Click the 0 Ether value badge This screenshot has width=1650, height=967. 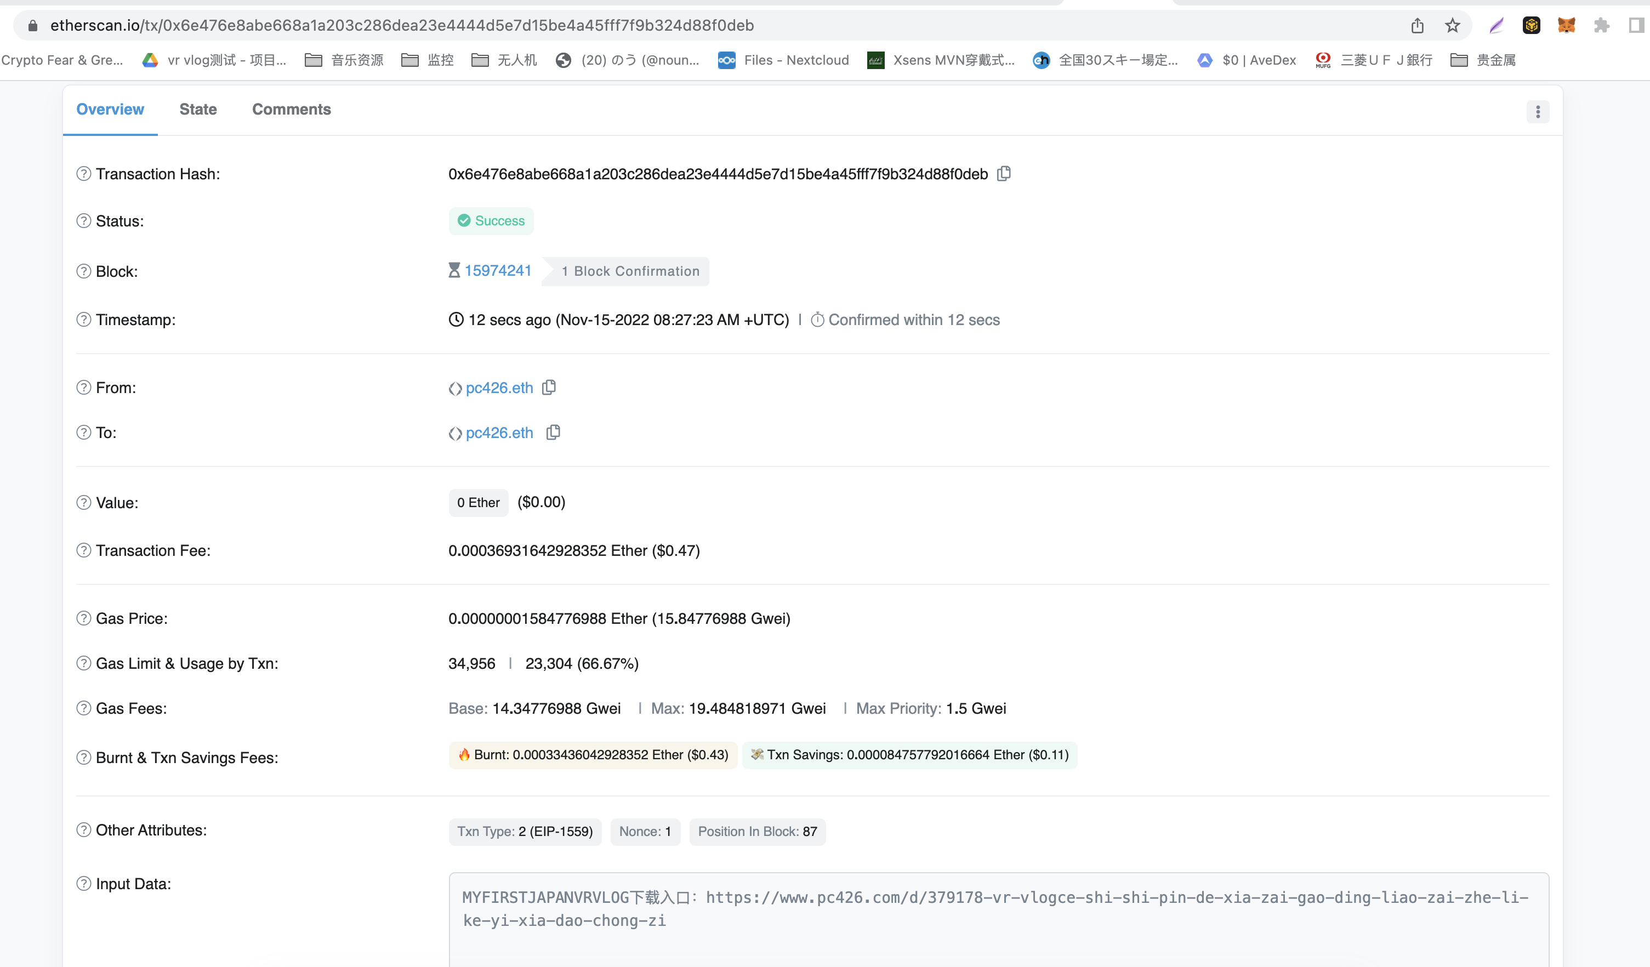tap(478, 502)
